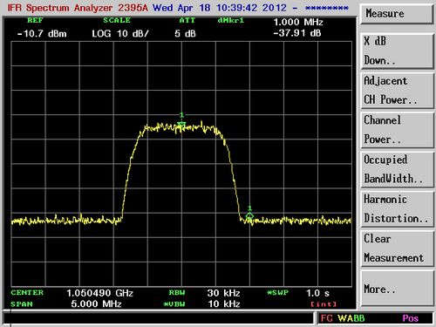Image resolution: width=436 pixels, height=327 pixels.
Task: Open the Measure menu header
Action: pos(397,14)
